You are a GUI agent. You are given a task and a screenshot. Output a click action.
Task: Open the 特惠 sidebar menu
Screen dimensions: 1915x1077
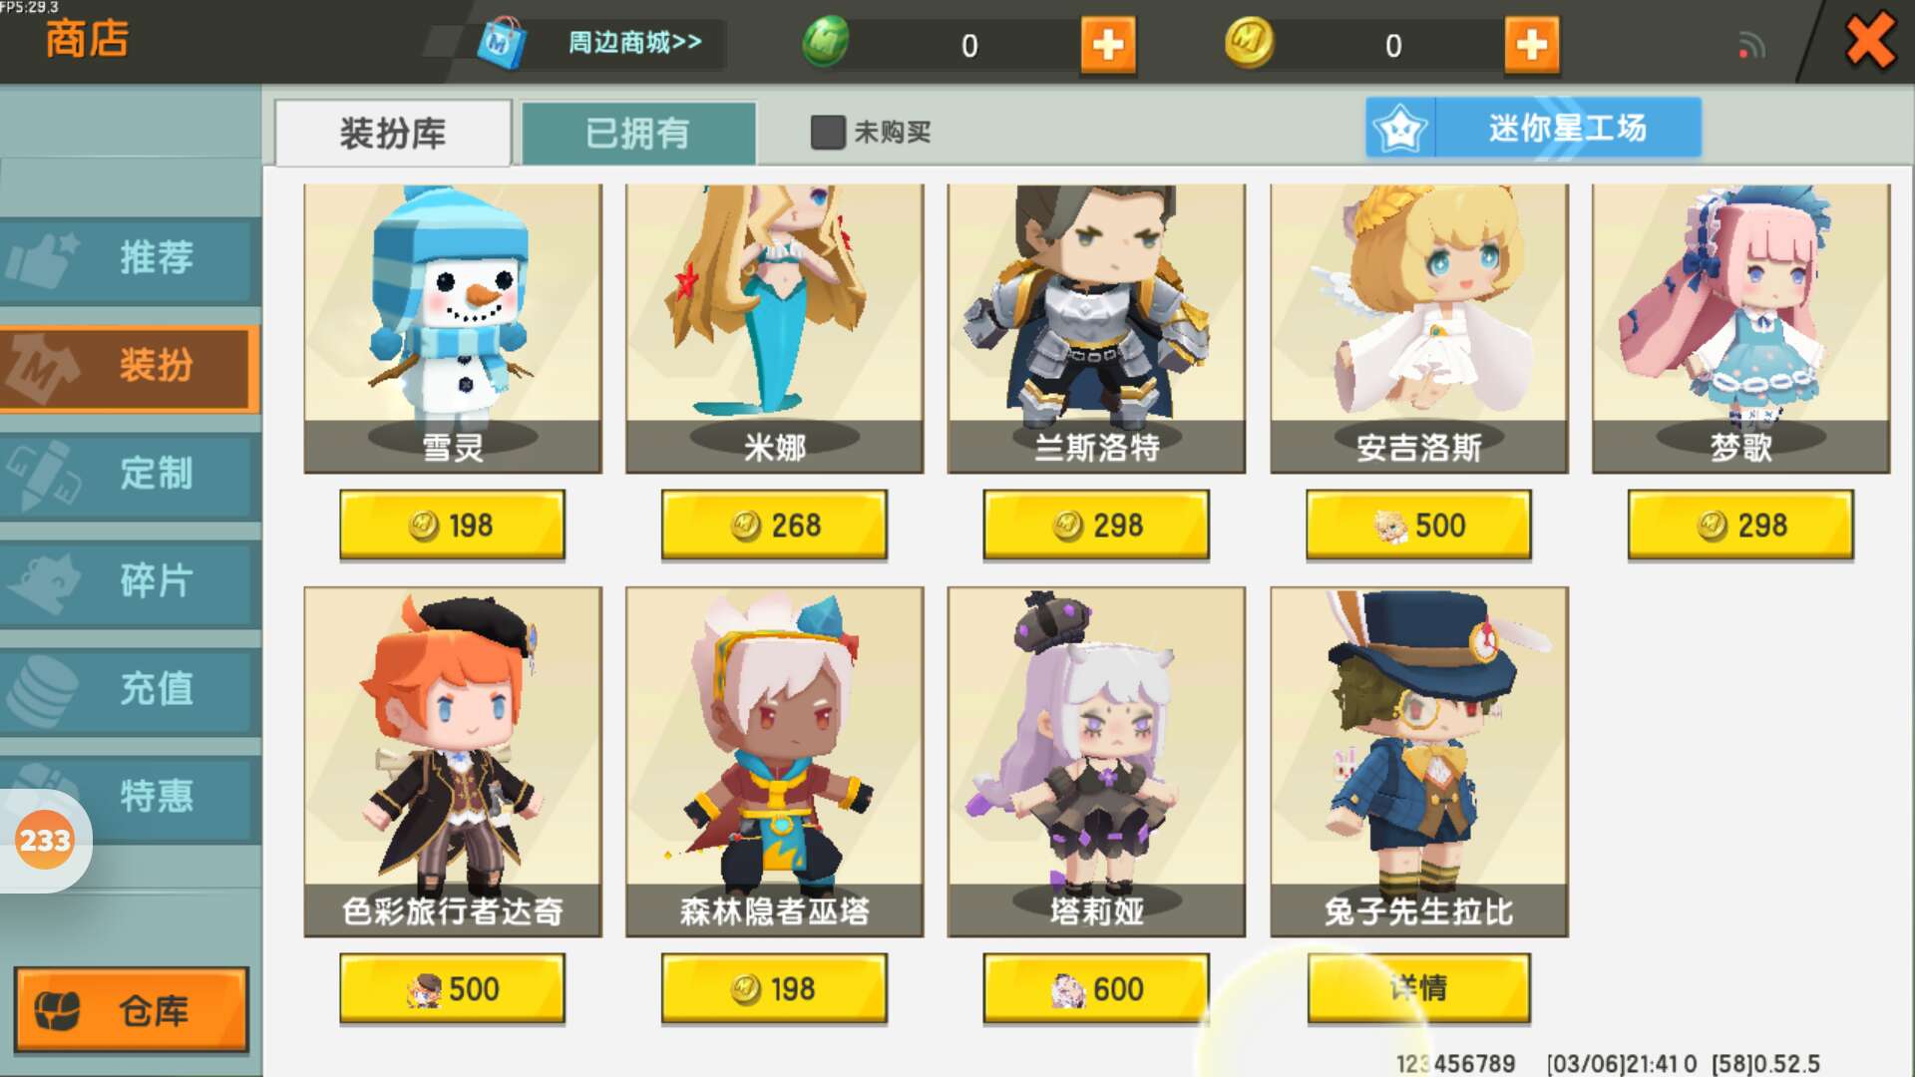click(130, 797)
